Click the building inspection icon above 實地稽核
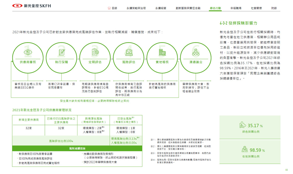The image size is (293, 174). pos(162,52)
